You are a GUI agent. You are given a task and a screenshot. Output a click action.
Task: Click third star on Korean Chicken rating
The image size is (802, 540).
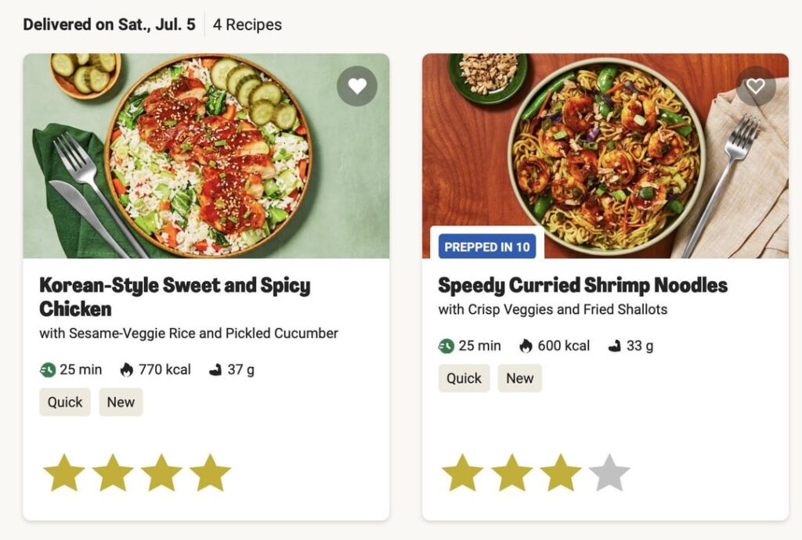click(161, 473)
